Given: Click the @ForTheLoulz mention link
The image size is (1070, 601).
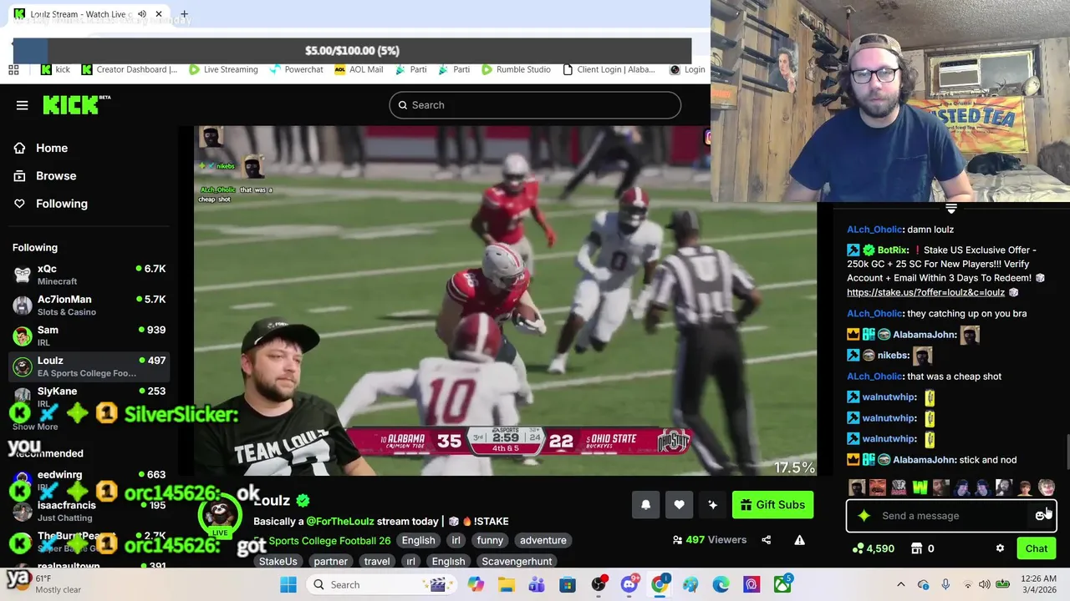Looking at the screenshot, I should coord(339,521).
